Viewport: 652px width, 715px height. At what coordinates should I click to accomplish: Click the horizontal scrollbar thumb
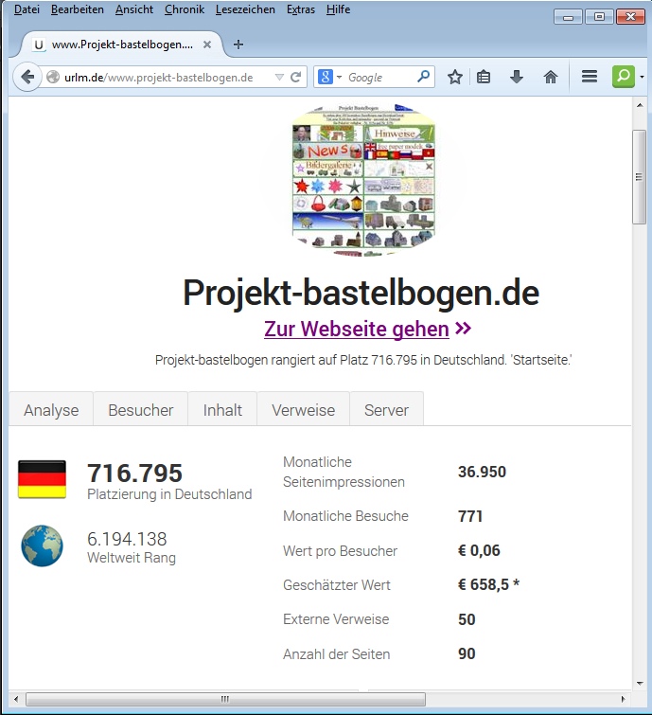(225, 699)
